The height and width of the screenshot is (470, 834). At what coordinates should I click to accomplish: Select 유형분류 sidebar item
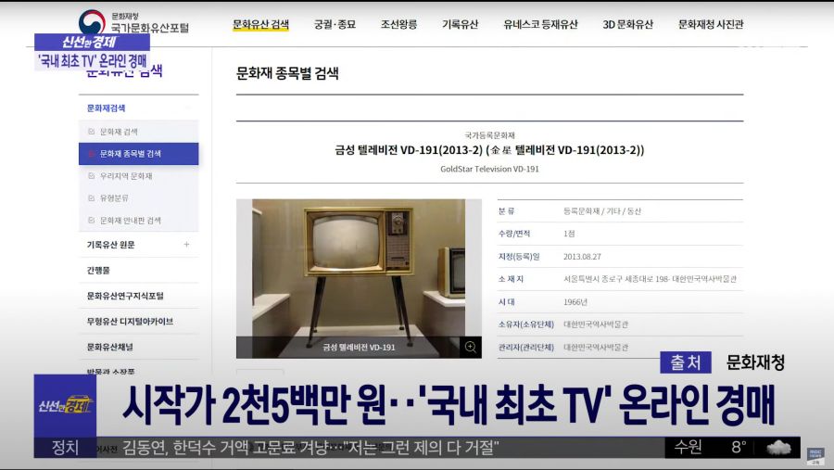(114, 198)
